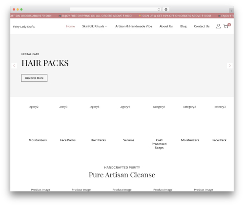244x206 pixels.
Task: Open a new browser tab with plus
Action: click(231, 11)
